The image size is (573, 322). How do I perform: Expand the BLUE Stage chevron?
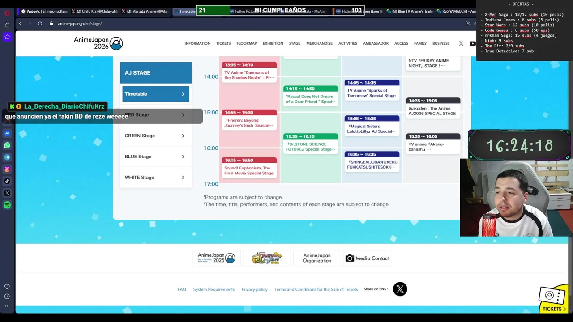pyautogui.click(x=183, y=157)
